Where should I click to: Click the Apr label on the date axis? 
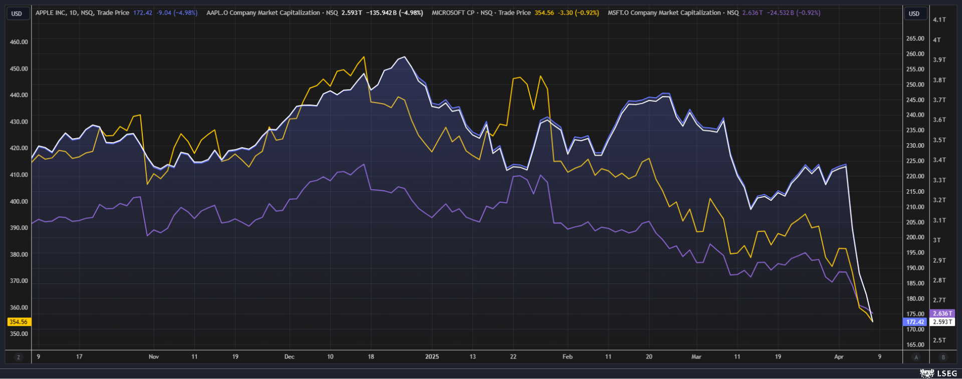[x=839, y=357]
